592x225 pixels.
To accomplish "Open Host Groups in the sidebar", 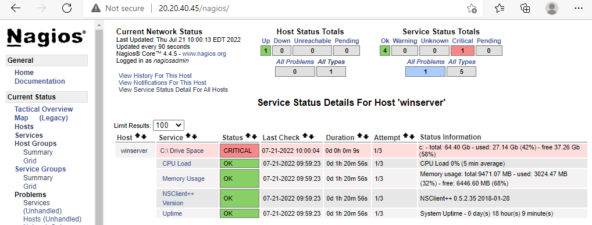I will (35, 144).
